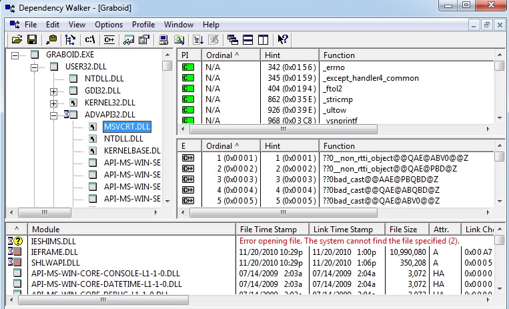Click the Cascade windows toolbar icon

coord(233,39)
